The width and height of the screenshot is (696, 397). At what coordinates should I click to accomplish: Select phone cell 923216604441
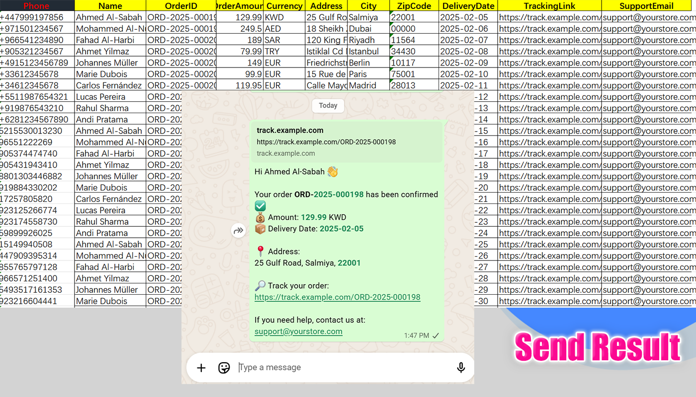[37, 301]
